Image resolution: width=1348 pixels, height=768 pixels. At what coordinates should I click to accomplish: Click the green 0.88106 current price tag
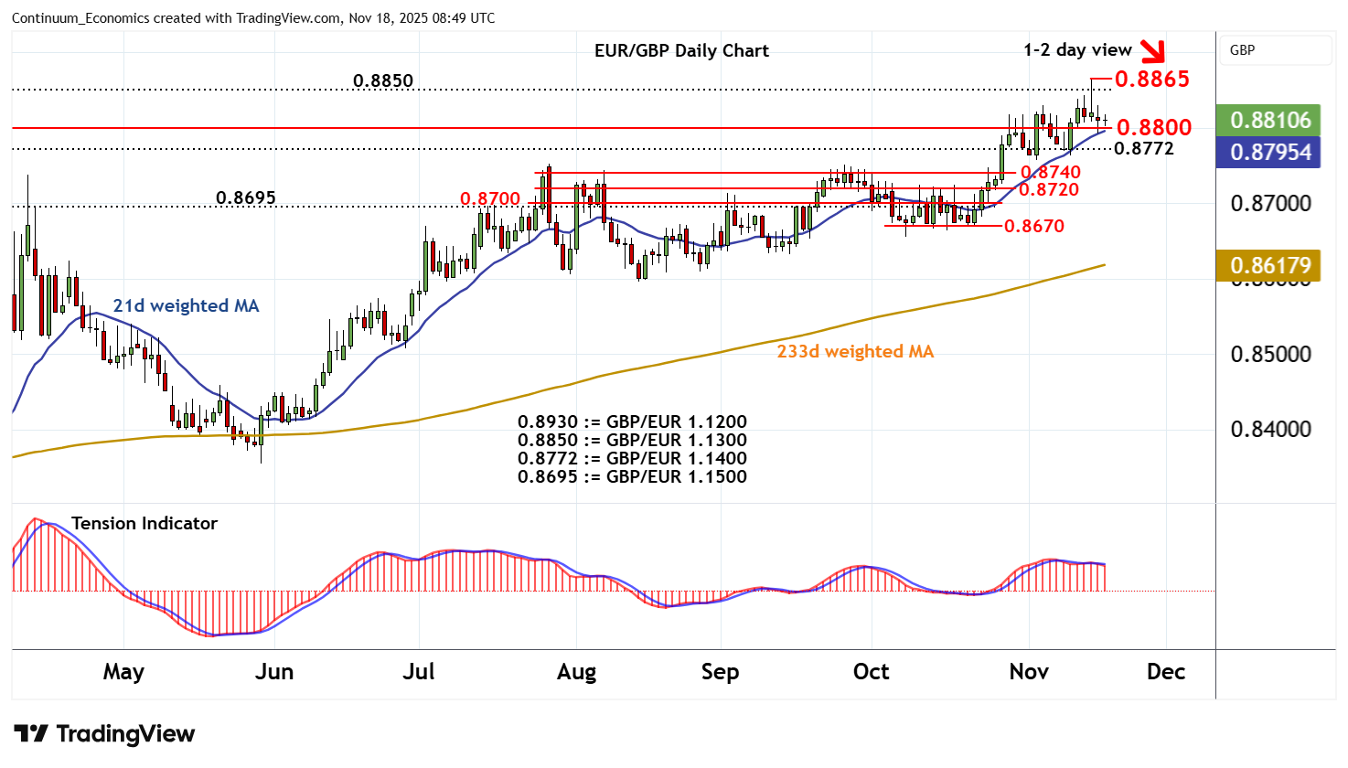pyautogui.click(x=1269, y=120)
